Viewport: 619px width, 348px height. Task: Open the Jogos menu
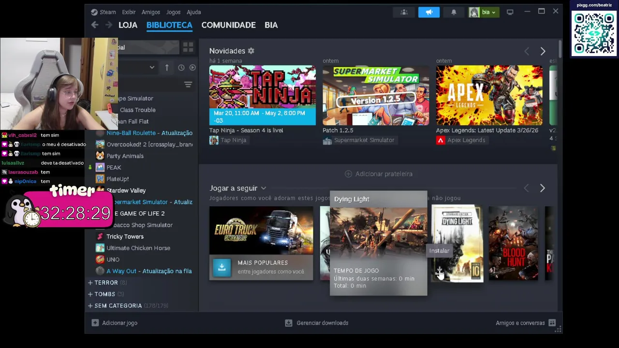click(173, 12)
